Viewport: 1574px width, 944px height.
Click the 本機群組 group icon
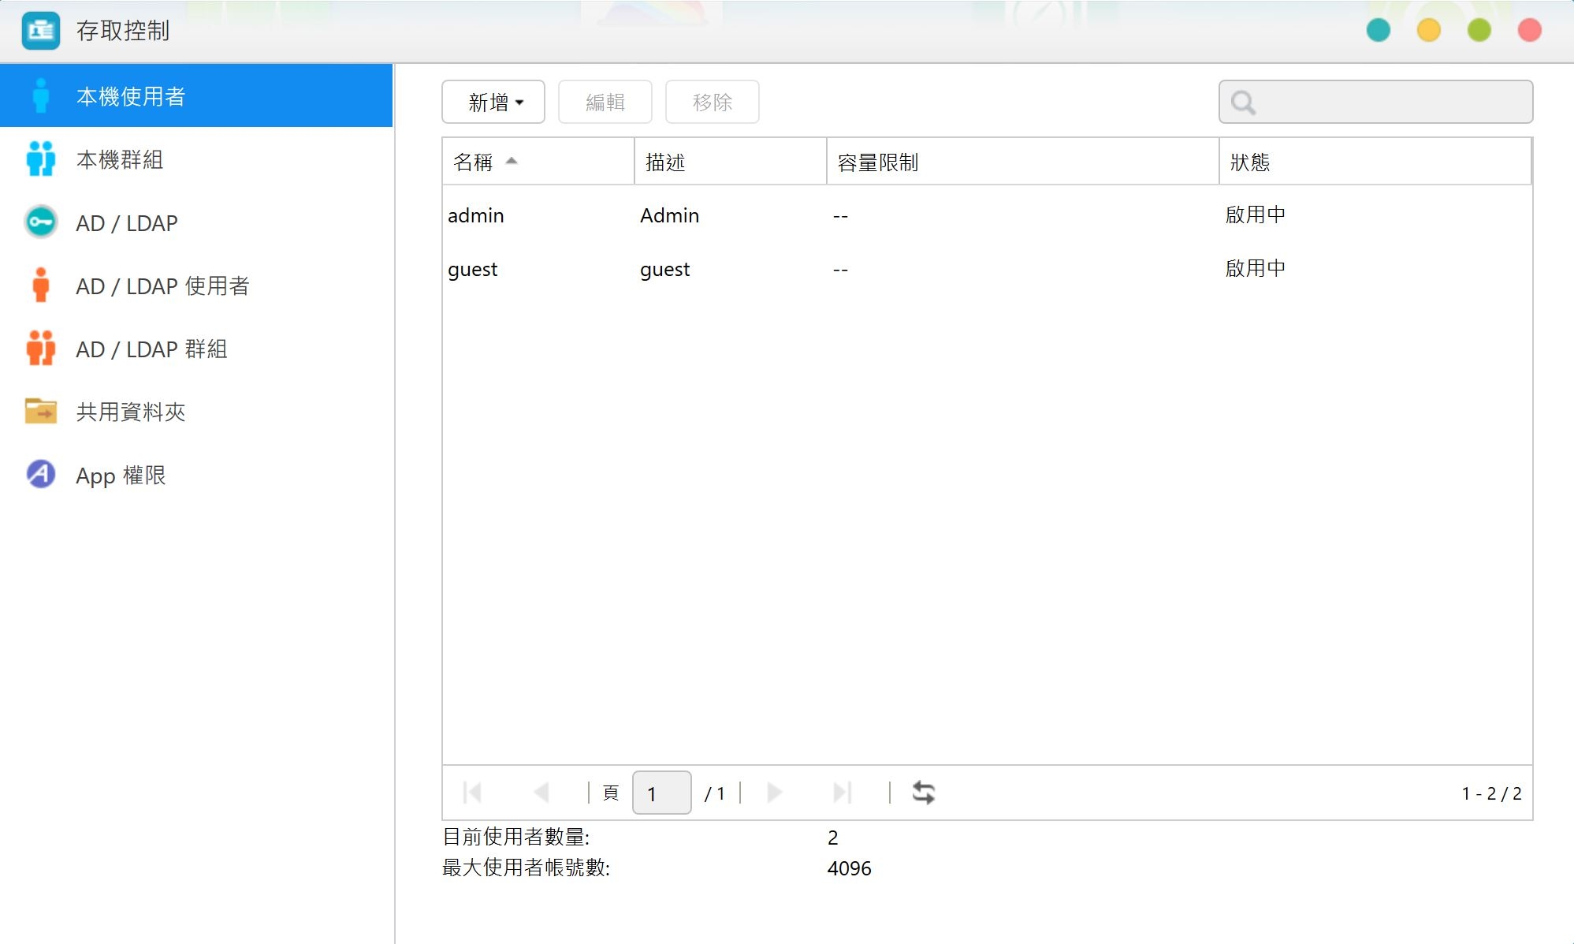pos(41,159)
